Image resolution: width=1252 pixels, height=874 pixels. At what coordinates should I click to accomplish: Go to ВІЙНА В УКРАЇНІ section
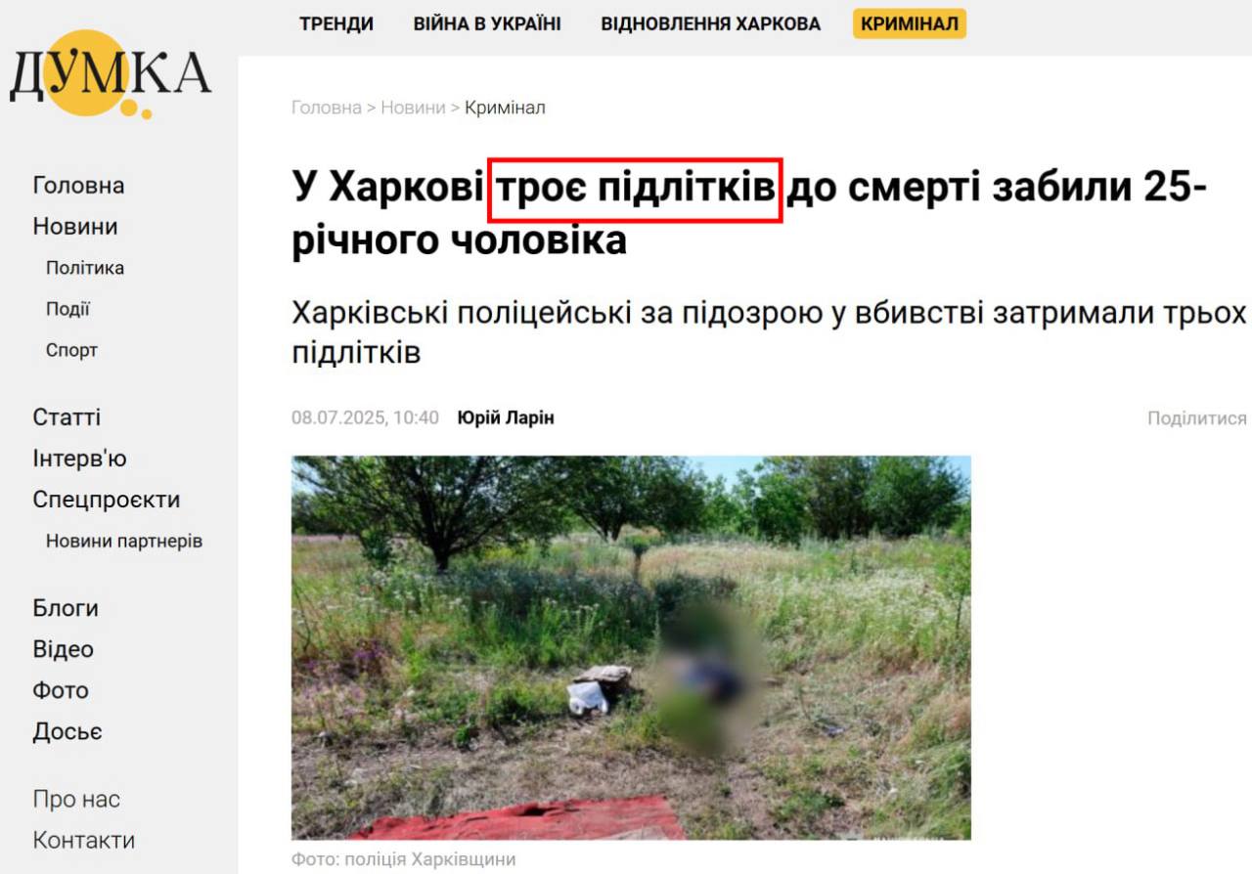pos(487,24)
